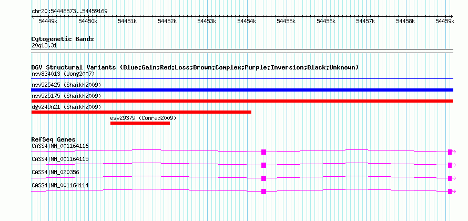Select the 20q13.31 band label
The width and height of the screenshot is (468, 221).
pyautogui.click(x=44, y=46)
